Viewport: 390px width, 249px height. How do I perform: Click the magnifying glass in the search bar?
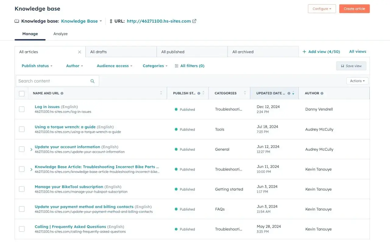click(92, 81)
